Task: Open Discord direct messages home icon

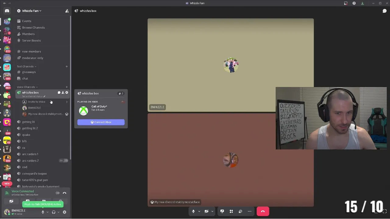Action: click(7, 11)
